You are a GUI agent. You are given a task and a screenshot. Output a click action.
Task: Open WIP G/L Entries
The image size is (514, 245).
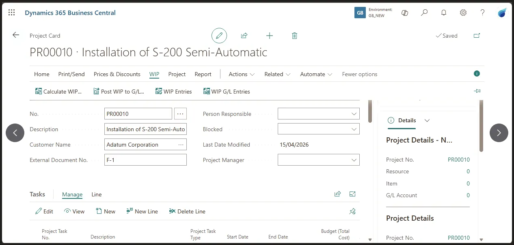tap(227, 92)
